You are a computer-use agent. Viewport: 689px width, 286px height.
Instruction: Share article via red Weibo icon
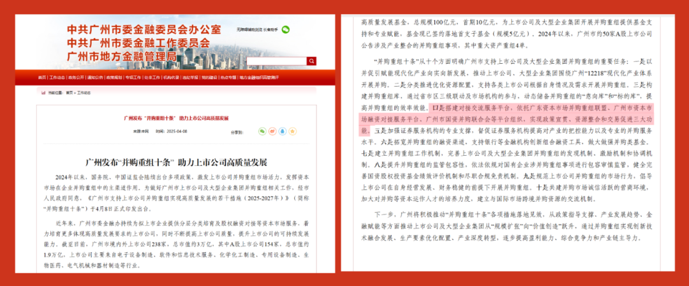click(x=273, y=131)
